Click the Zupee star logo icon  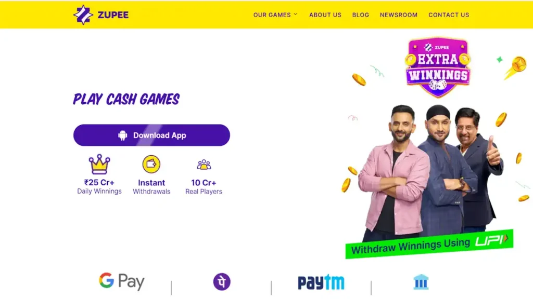click(x=83, y=15)
